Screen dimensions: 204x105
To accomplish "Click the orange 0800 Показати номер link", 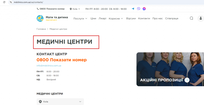I will point(62,60).
